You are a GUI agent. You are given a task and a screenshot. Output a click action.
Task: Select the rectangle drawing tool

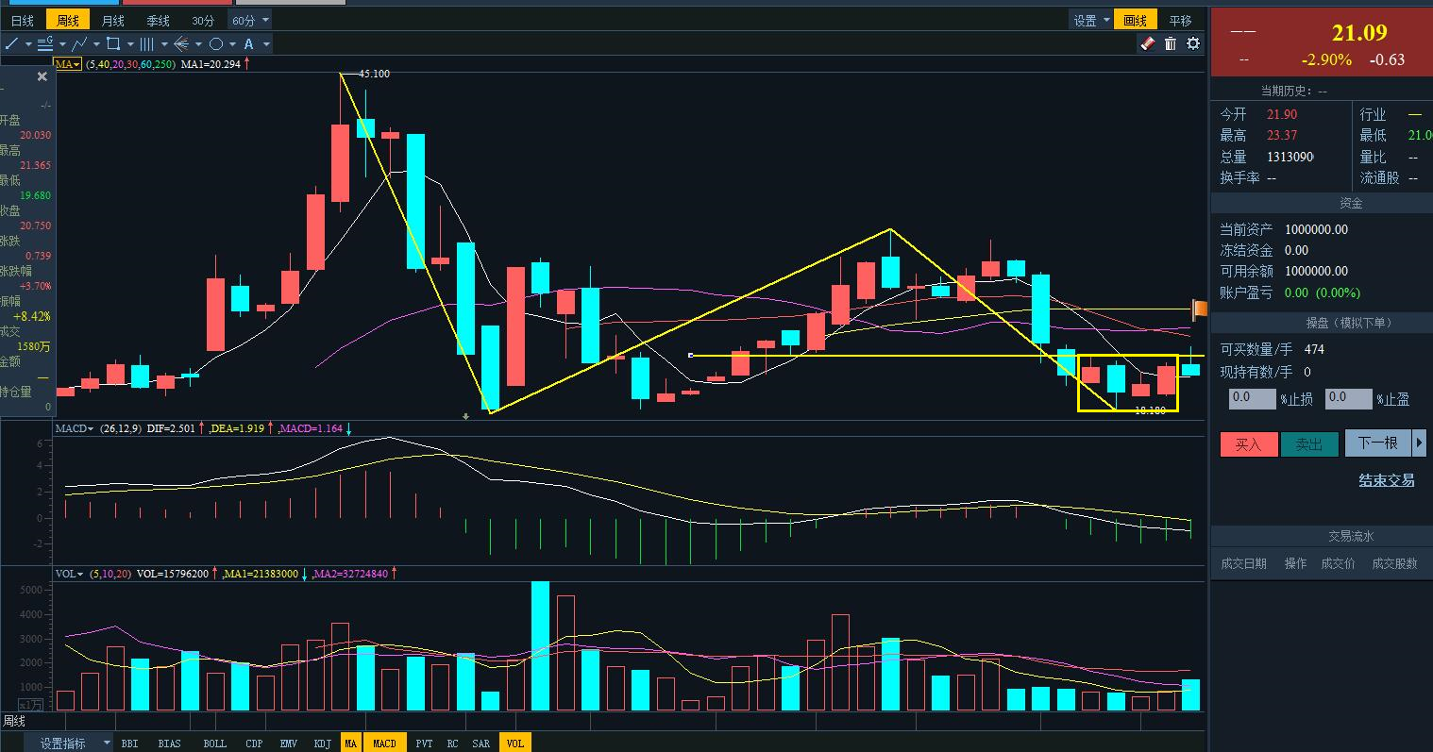coord(113,43)
